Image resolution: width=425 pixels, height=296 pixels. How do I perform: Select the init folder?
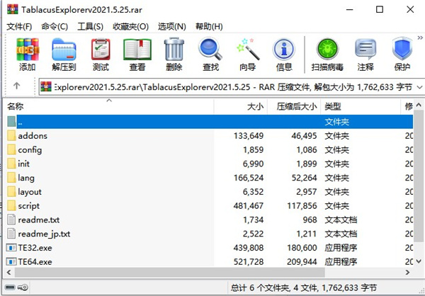(209, 164)
